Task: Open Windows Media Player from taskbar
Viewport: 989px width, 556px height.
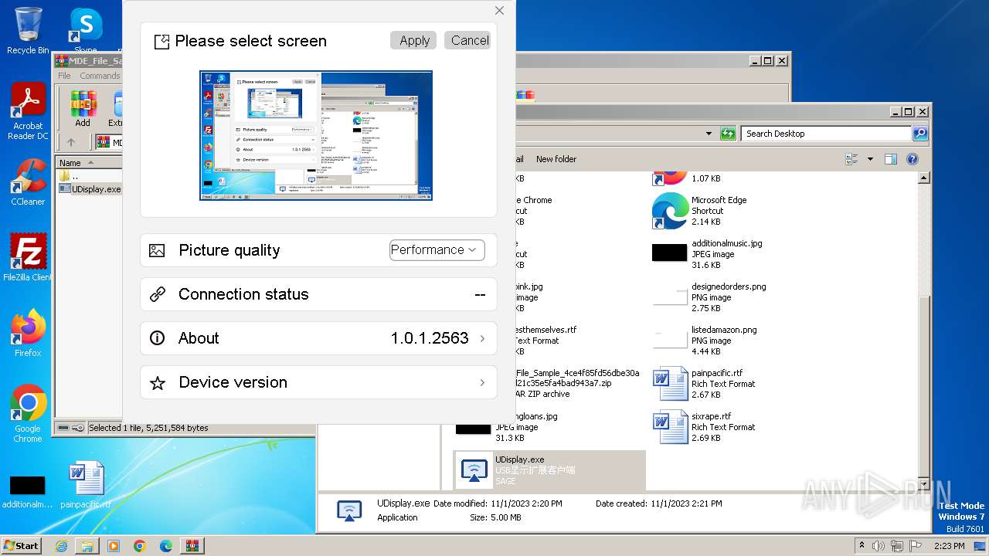Action: point(114,546)
